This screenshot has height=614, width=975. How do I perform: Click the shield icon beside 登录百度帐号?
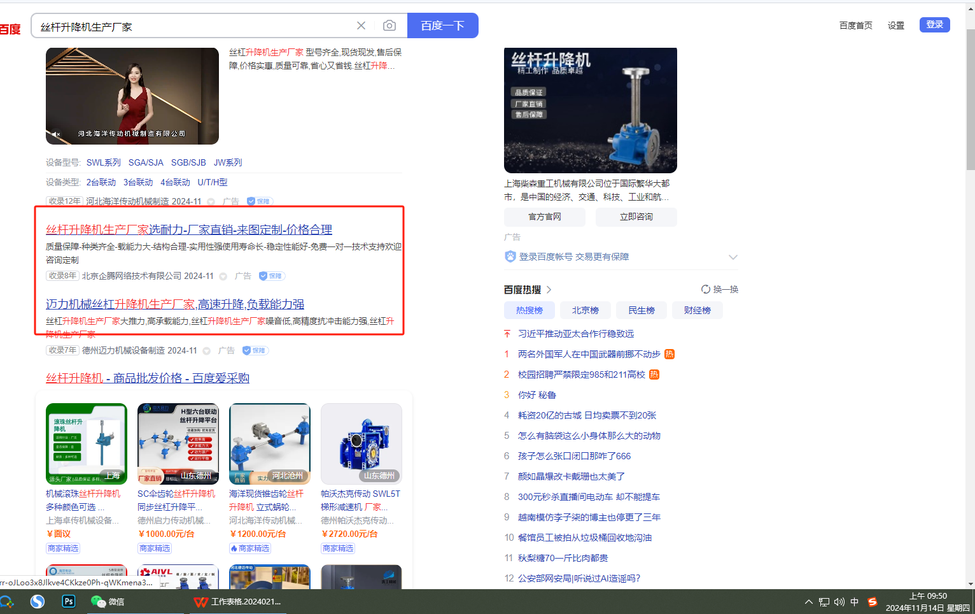510,257
